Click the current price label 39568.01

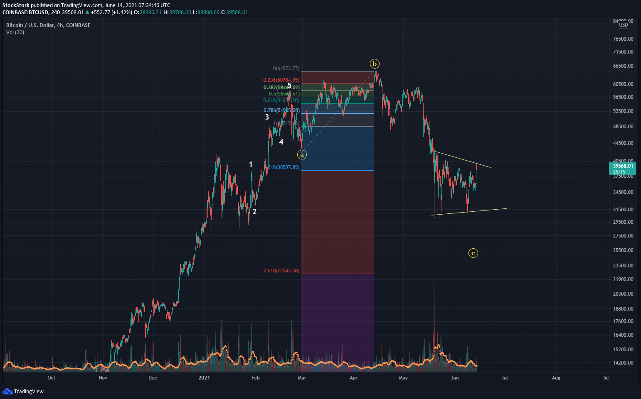tap(623, 166)
